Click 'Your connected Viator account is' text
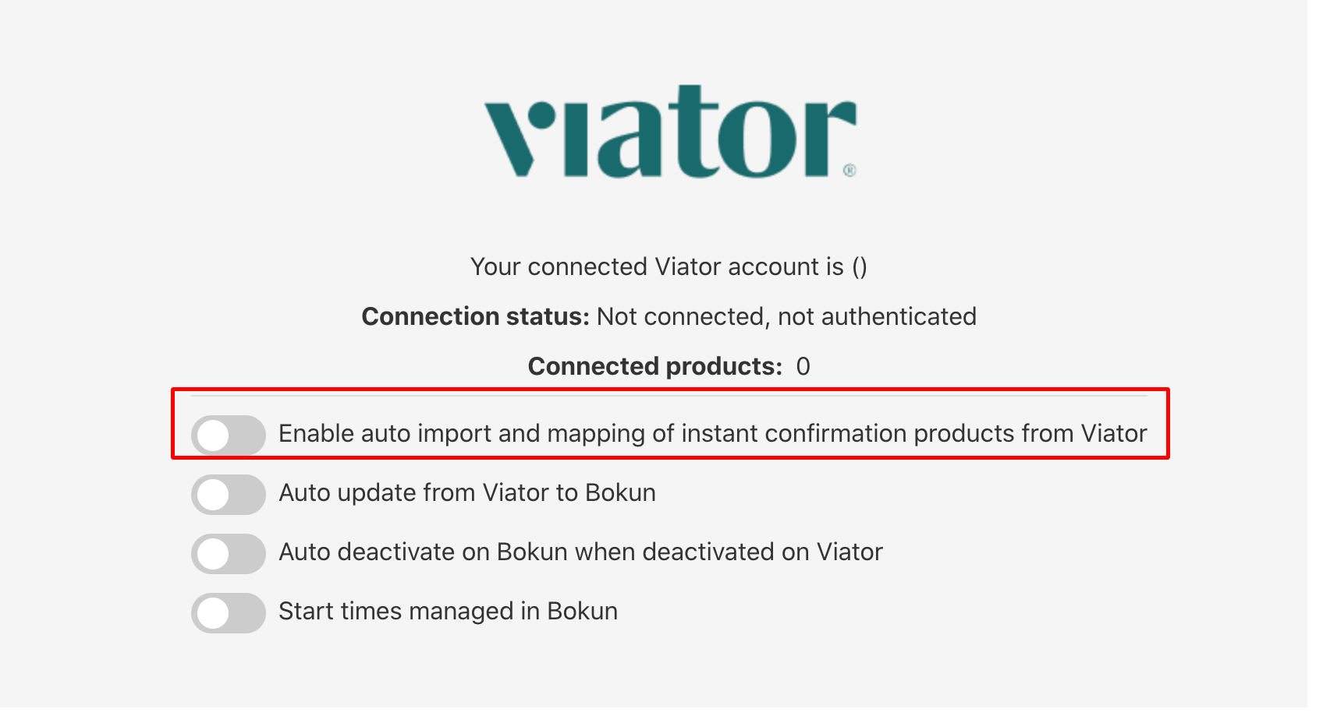Viewport: 1323px width, 723px height. [x=657, y=266]
